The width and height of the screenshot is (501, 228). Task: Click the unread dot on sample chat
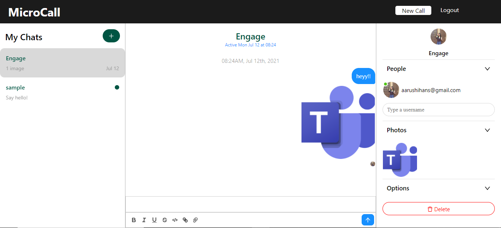pos(117,87)
